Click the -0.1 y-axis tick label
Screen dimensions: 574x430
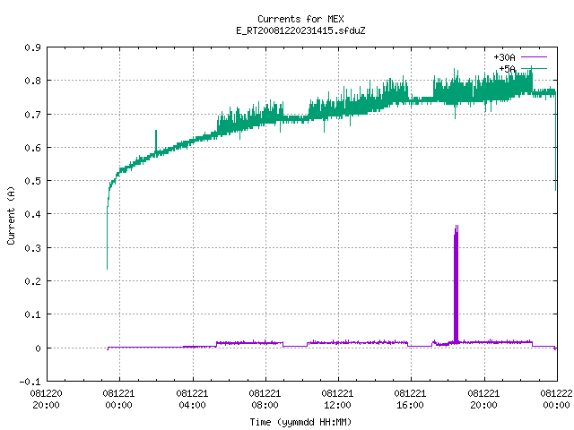point(30,382)
